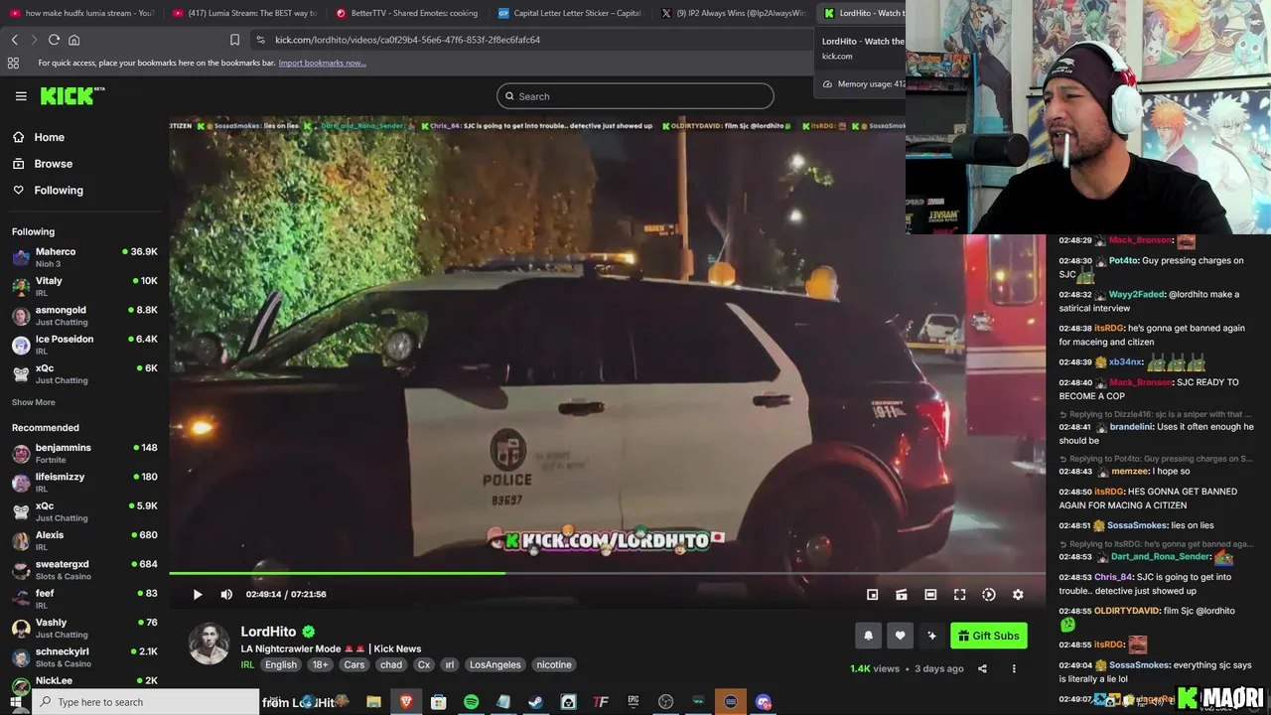Open File Explorer from the taskbar
The image size is (1271, 715).
(373, 702)
